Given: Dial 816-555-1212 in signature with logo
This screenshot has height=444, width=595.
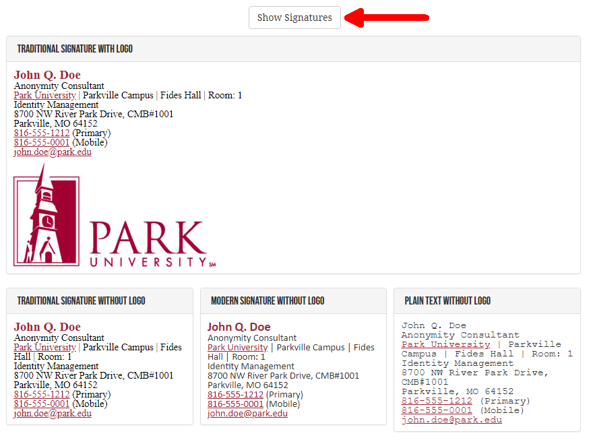Looking at the screenshot, I should point(42,133).
